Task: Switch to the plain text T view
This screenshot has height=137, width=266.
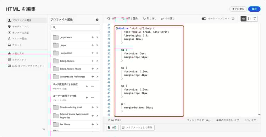Action: 255,19
